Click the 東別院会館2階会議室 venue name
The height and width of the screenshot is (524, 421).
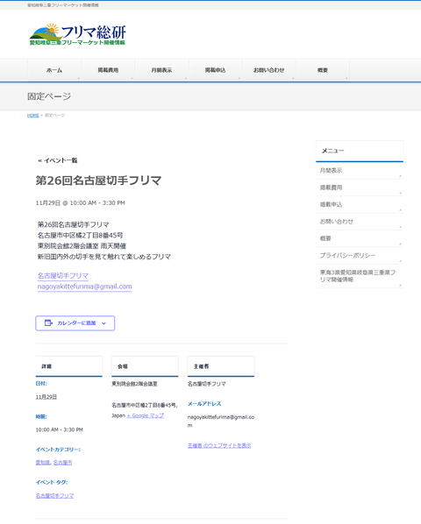(x=134, y=384)
